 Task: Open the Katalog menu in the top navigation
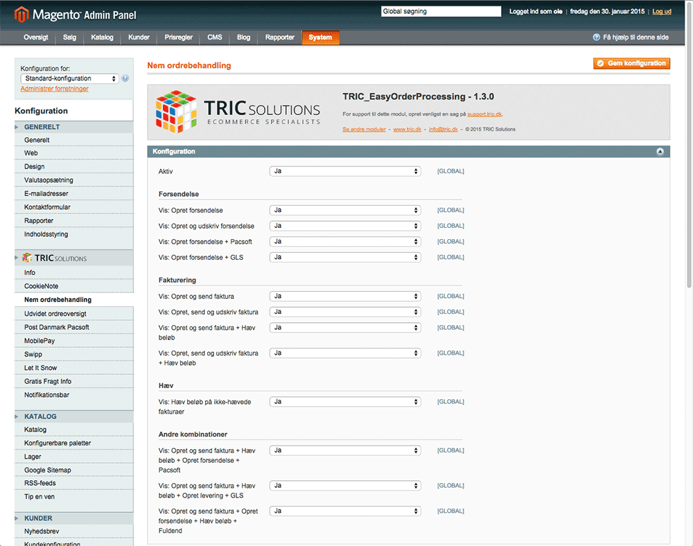(x=102, y=37)
